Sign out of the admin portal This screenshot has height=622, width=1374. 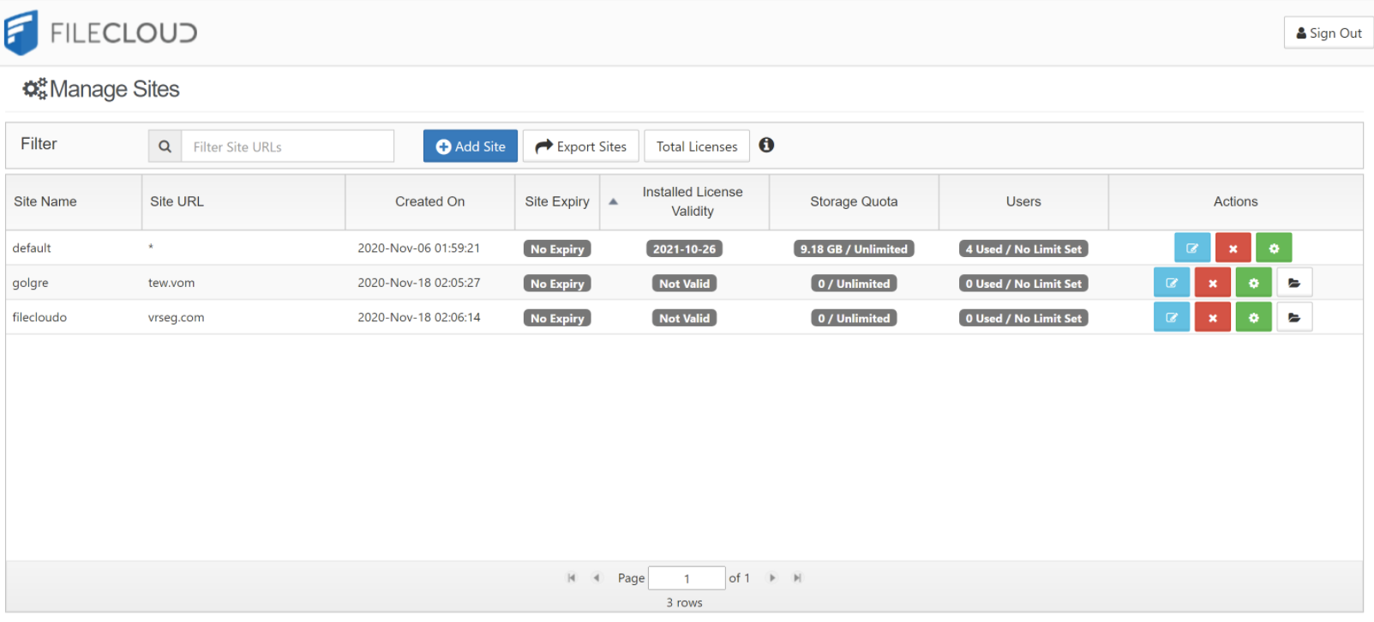point(1328,33)
